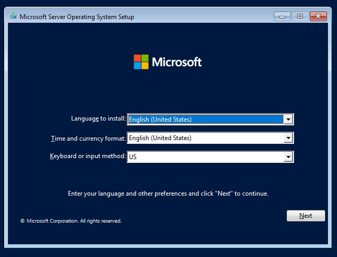Click the "Language to install:" label
The height and width of the screenshot is (257, 337).
coord(98,118)
